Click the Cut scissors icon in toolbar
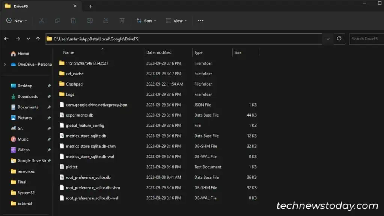384x216 pixels. tap(41, 21)
